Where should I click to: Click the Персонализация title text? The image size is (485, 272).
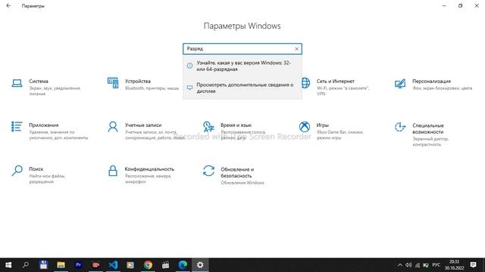pos(431,81)
